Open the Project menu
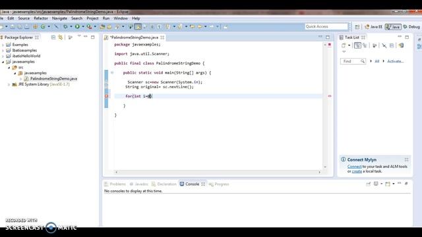The height and width of the screenshot is (237, 422). coord(92,18)
